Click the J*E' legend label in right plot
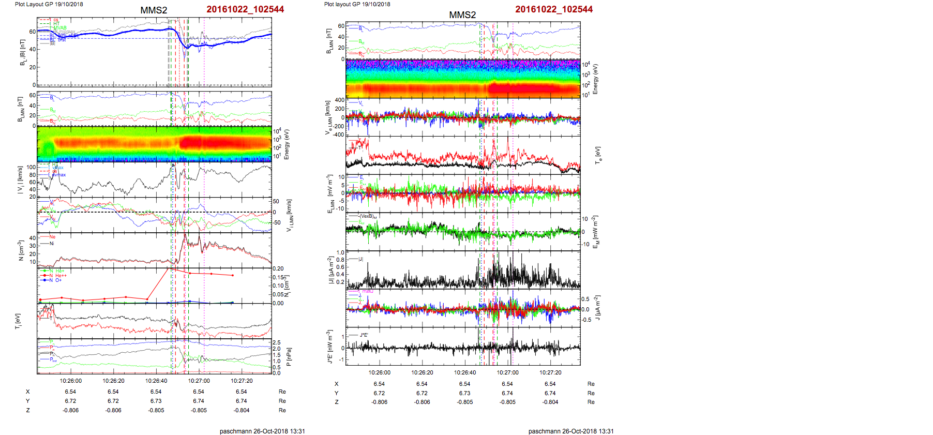The width and height of the screenshot is (933, 435). click(x=364, y=335)
